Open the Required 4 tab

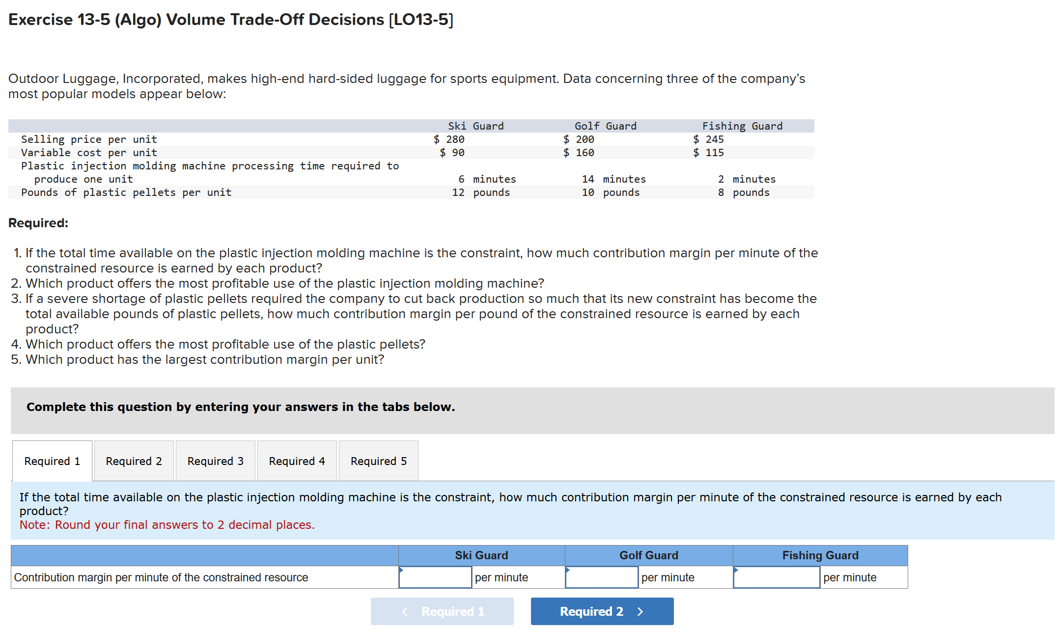296,461
